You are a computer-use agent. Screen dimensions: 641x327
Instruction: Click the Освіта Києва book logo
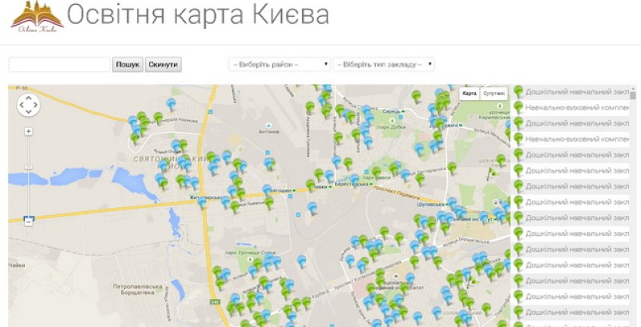37,17
